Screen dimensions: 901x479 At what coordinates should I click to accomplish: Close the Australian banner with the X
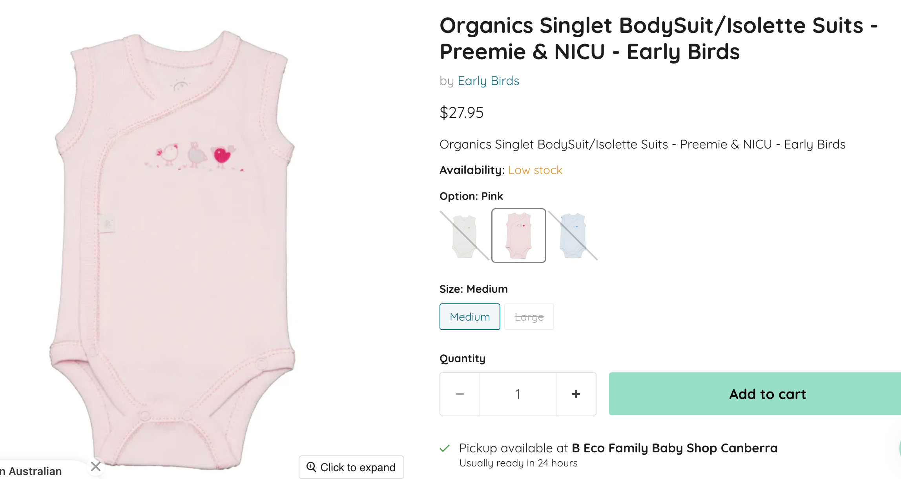[96, 466]
